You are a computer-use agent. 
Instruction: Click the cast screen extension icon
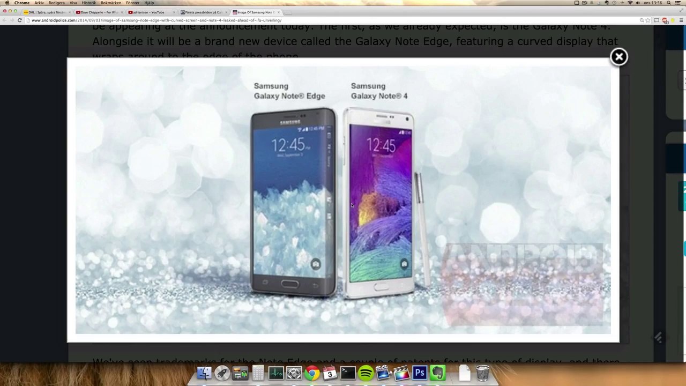tap(657, 20)
